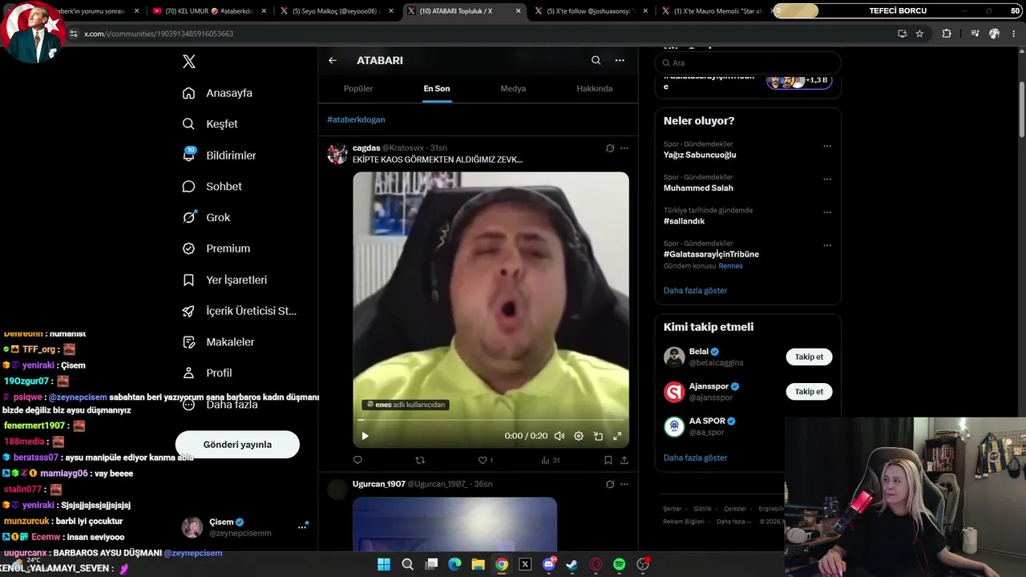Viewport: 1026px width, 577px height.
Task: Expand Daha fazla in sidebar menu
Action: [x=220, y=405]
